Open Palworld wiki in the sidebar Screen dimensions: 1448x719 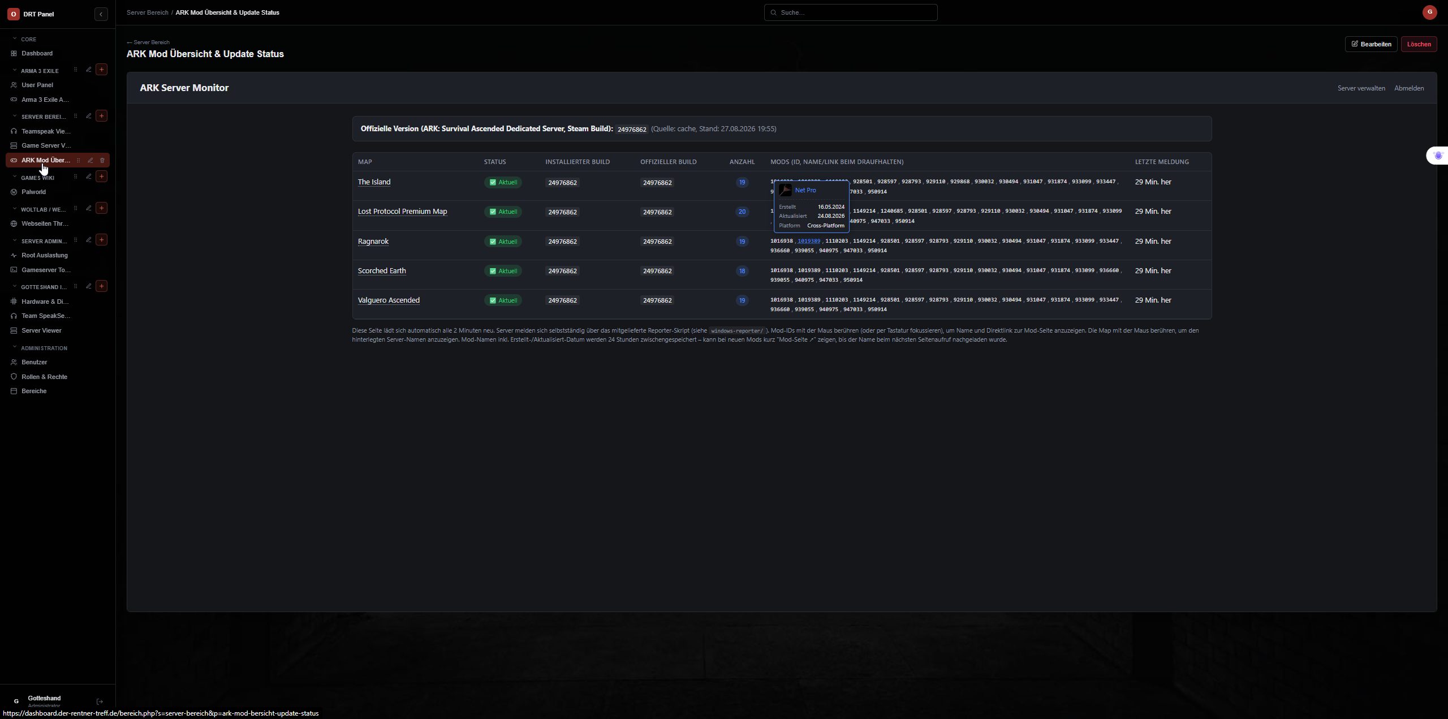[x=58, y=192]
